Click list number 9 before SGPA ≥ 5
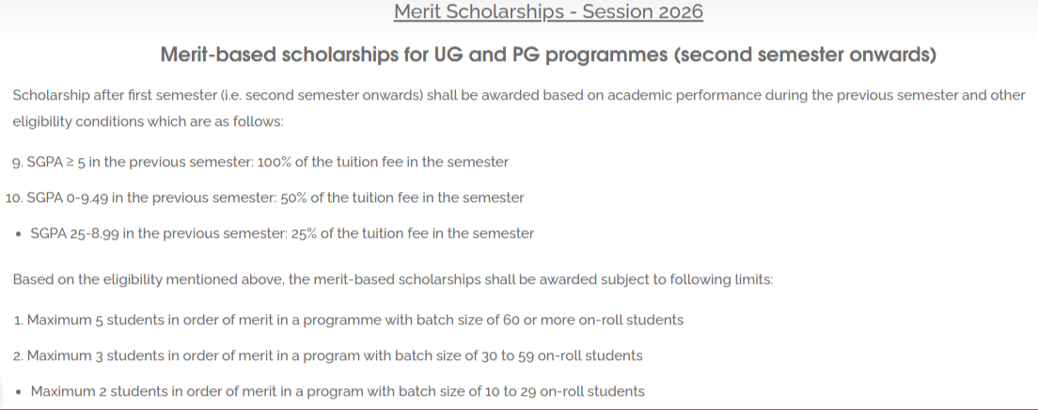Screen dimensions: 1038x410 click(17, 163)
